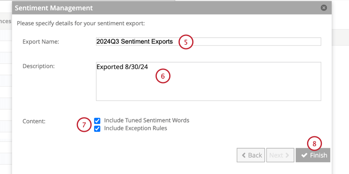Click the red step 6 marker
The width and height of the screenshot is (349, 174).
[x=163, y=76]
